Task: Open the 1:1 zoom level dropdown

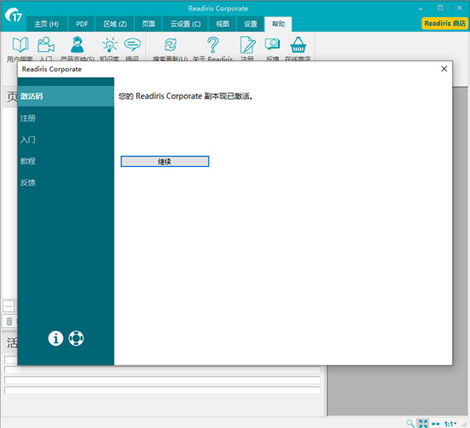Action: pyautogui.click(x=450, y=423)
